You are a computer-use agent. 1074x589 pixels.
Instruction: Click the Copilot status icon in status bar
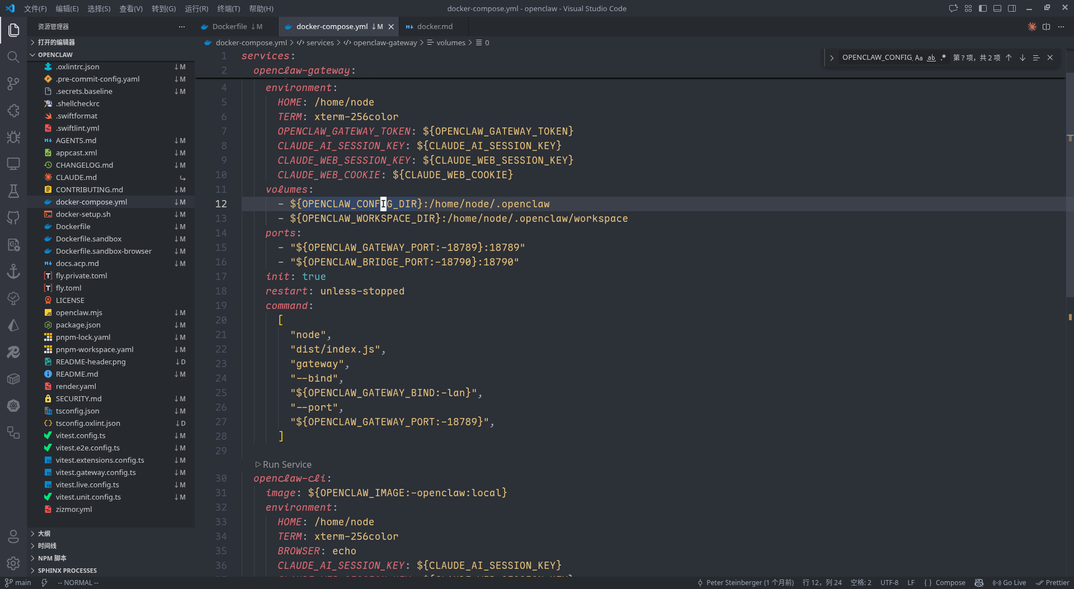tap(979, 582)
